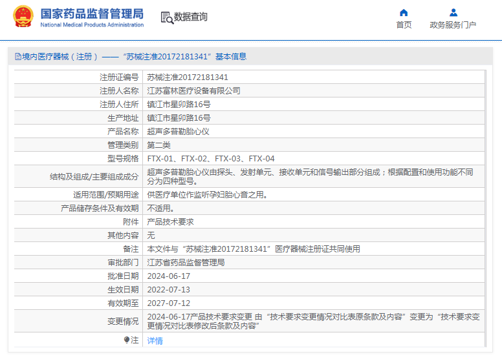The height and width of the screenshot is (357, 502).
Task: Click 国家药品监督管理局 site title
Action: (x=93, y=14)
